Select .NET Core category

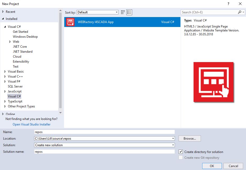coord(20,47)
